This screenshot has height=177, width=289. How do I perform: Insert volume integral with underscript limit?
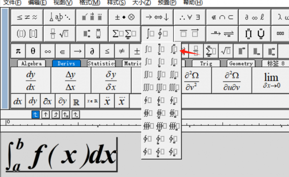(161, 126)
